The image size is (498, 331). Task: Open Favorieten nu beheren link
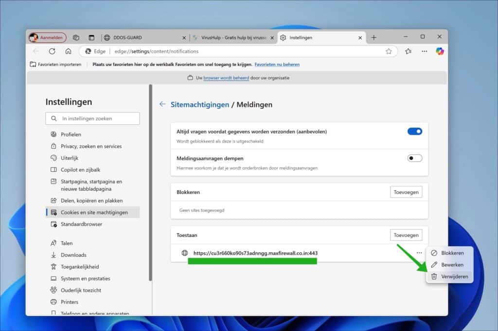pos(277,65)
